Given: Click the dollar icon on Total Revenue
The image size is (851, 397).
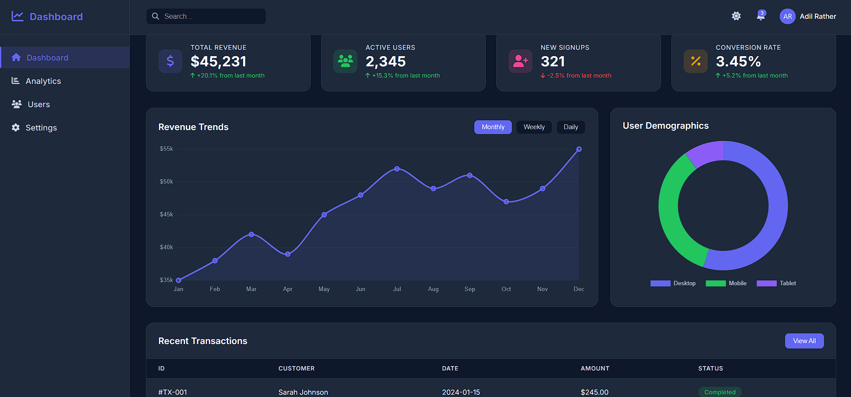Looking at the screenshot, I should click(170, 61).
